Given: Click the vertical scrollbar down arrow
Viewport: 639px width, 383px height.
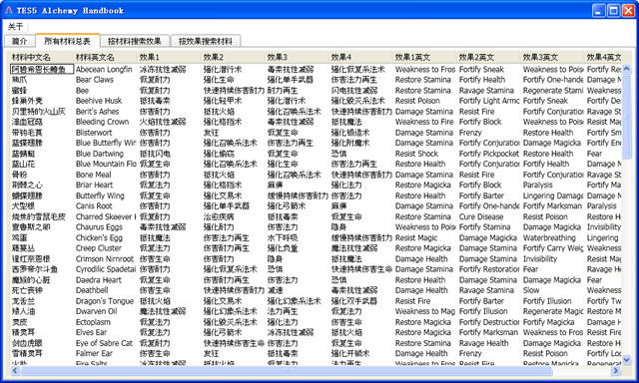Looking at the screenshot, I should [626, 360].
